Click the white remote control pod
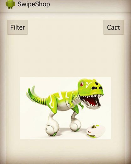 [x=96, y=131]
